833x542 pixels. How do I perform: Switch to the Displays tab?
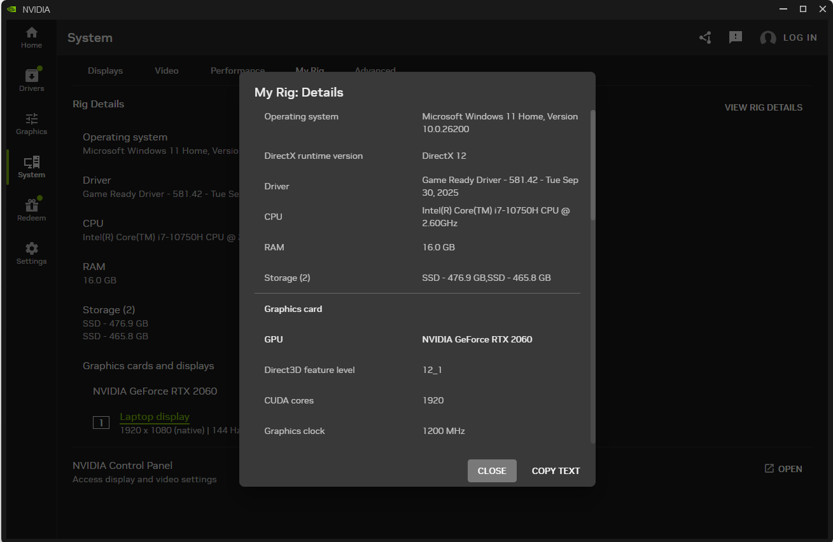pos(105,71)
